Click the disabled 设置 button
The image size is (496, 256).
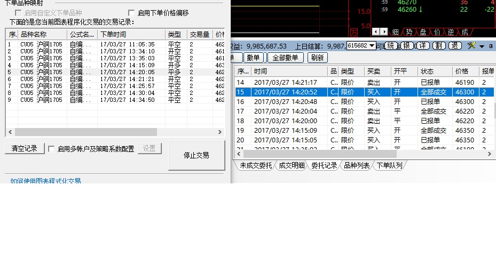coord(149,149)
